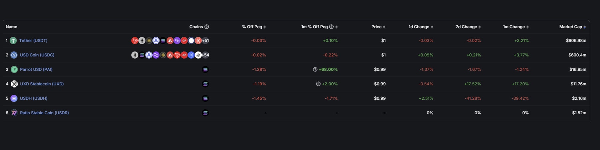The height and width of the screenshot is (150, 600).
Task: Click the question mark beside +68.00%
Action: (315, 69)
